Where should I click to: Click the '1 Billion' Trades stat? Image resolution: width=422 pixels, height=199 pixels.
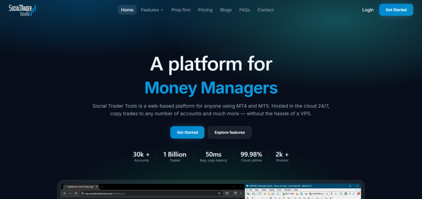[x=175, y=157]
